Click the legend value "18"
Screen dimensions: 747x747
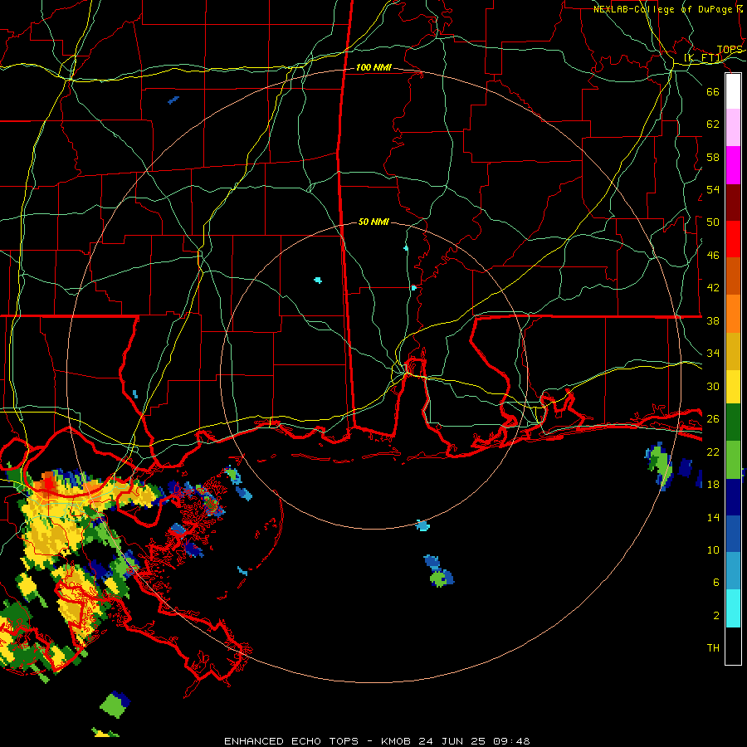[713, 485]
